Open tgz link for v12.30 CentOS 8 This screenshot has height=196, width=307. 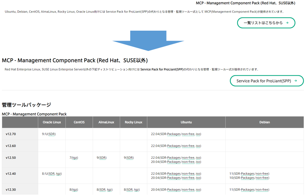pos(74,189)
